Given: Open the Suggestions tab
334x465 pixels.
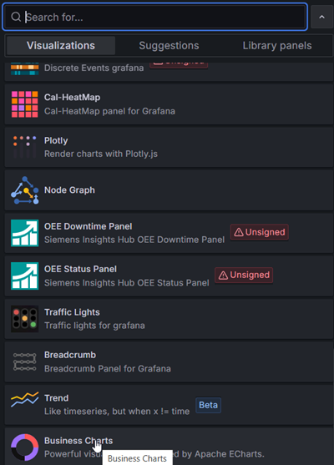Looking at the screenshot, I should pyautogui.click(x=169, y=46).
